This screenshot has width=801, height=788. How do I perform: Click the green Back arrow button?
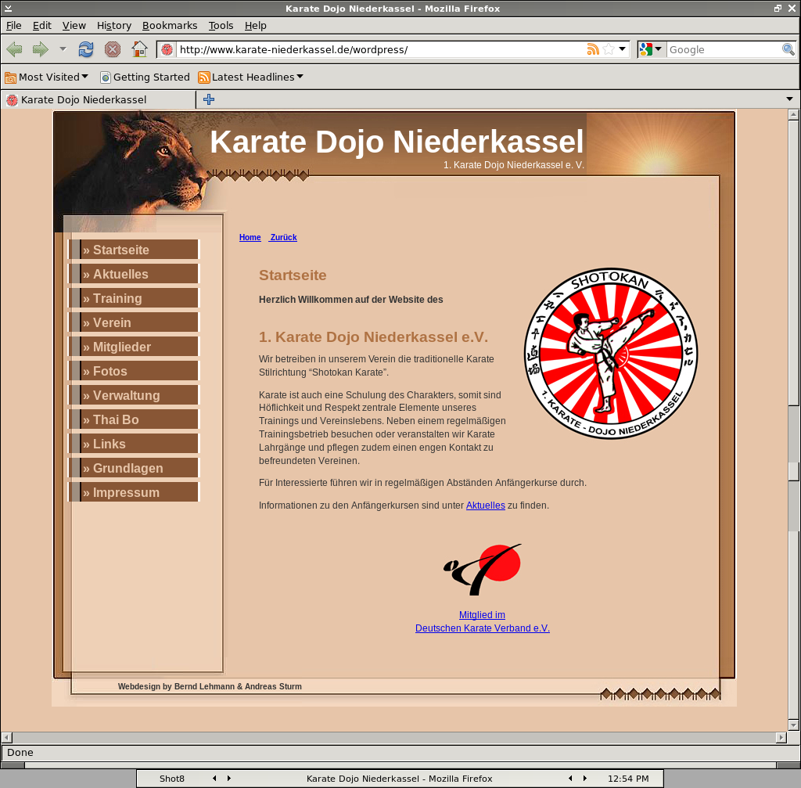click(x=14, y=49)
